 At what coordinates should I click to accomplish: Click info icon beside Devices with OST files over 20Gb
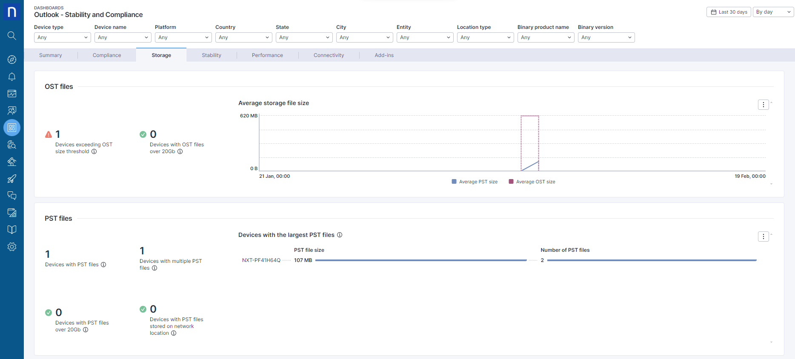click(180, 151)
